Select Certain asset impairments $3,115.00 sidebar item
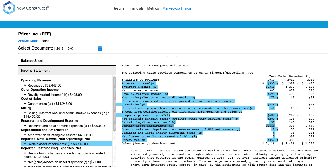The width and height of the screenshot is (328, 167). click(x=67, y=144)
